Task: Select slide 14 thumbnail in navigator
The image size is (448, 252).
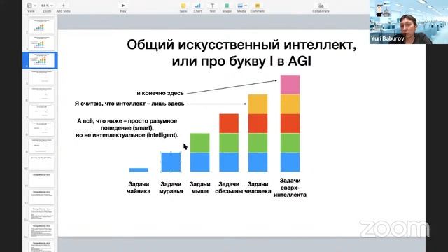Action: click(x=42, y=231)
